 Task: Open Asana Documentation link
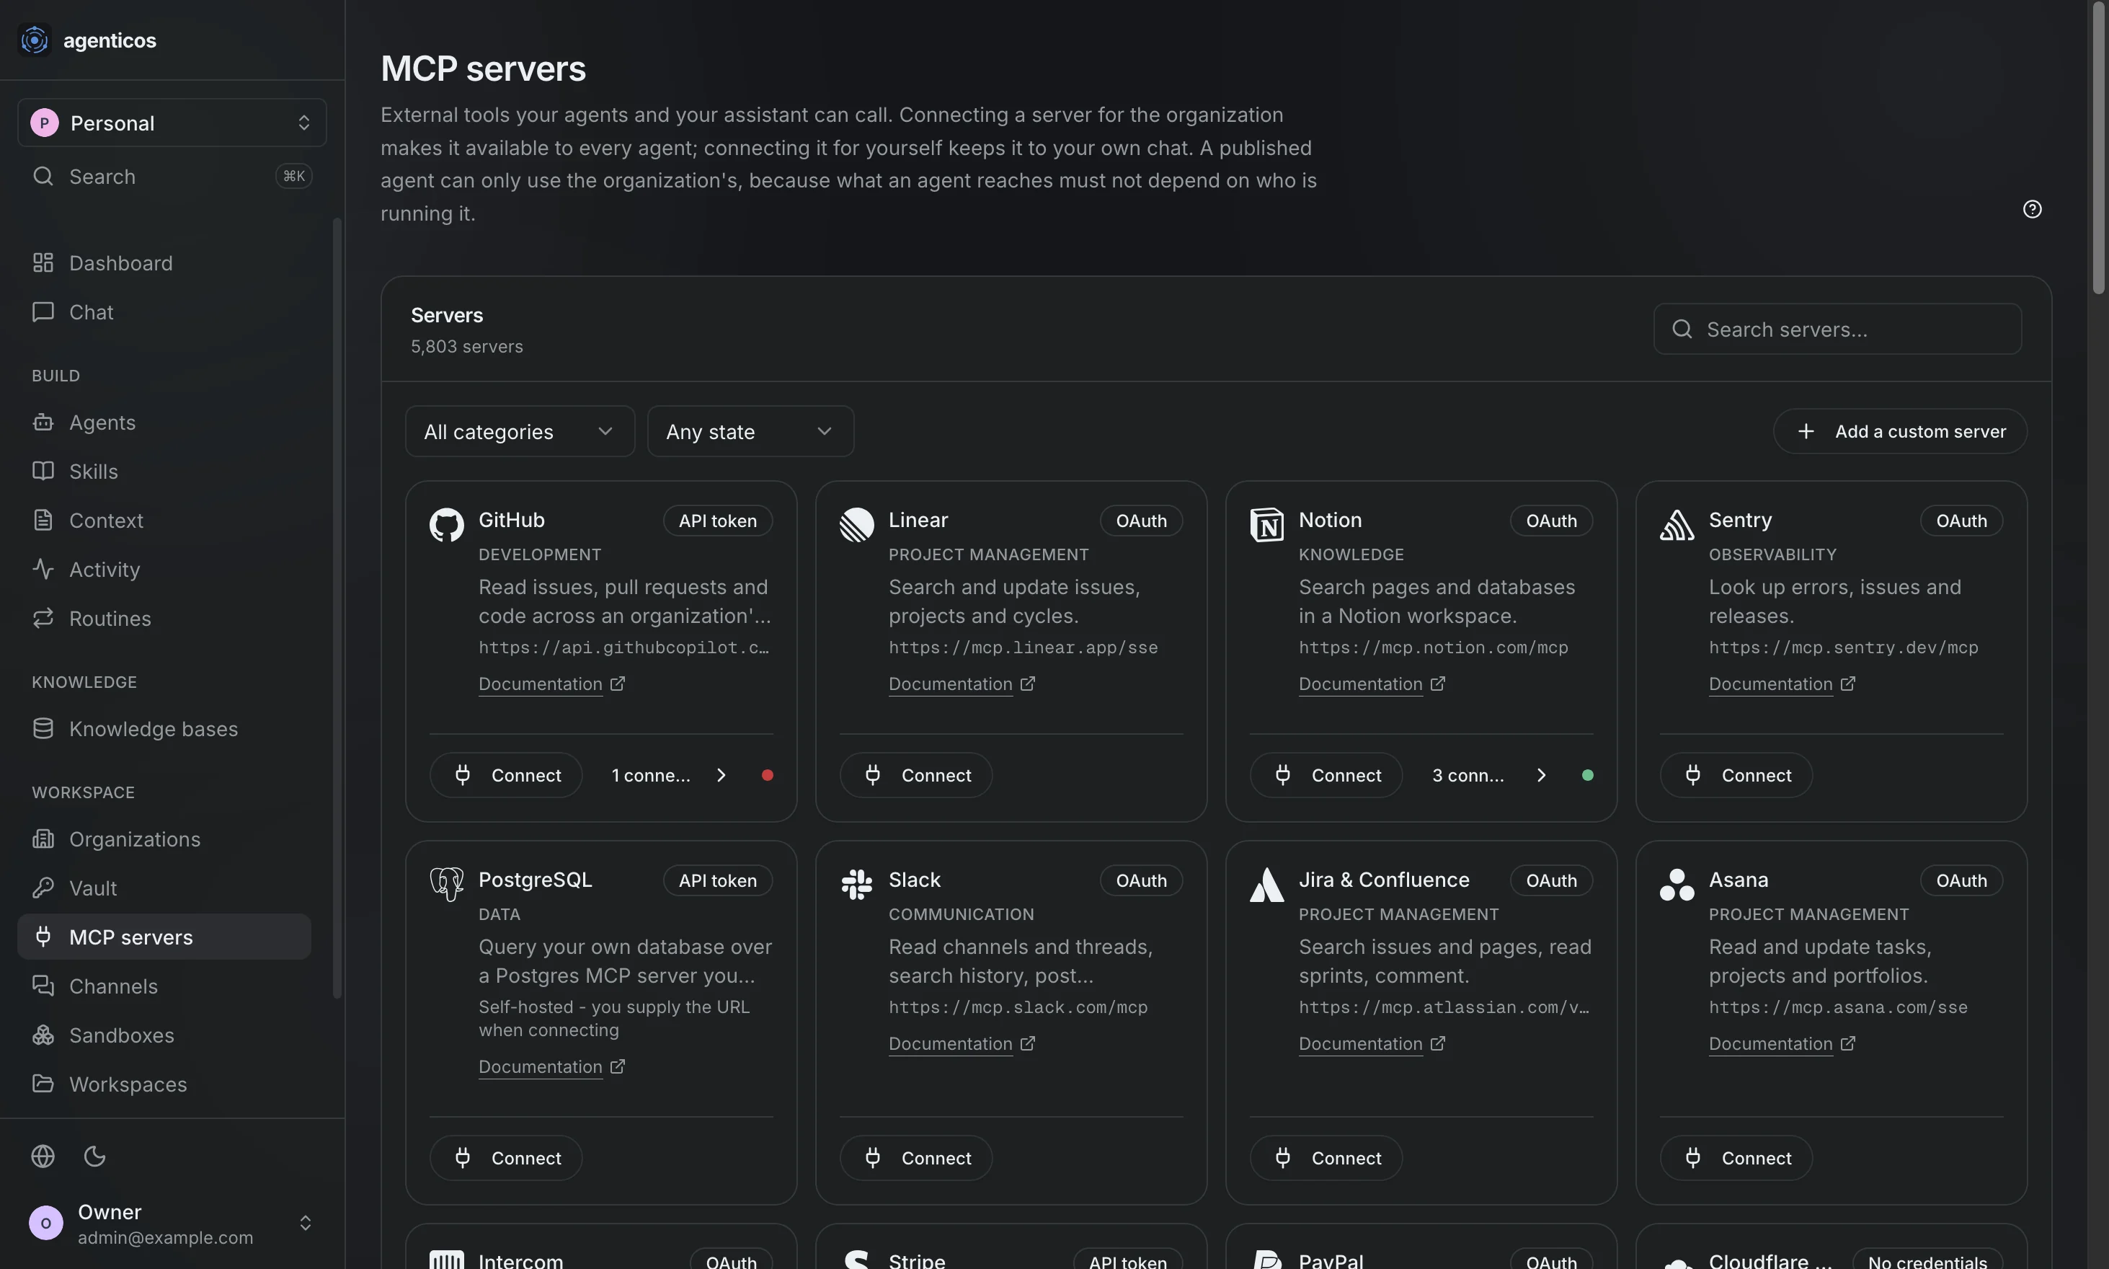click(1782, 1043)
